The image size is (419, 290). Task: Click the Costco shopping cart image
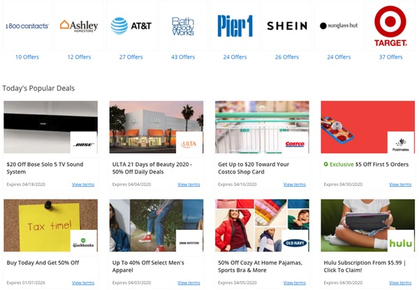click(x=262, y=127)
